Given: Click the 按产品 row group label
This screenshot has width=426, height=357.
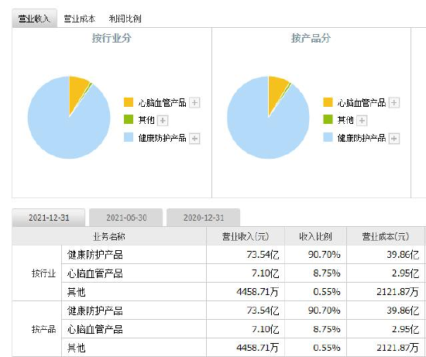Looking at the screenshot, I should pyautogui.click(x=43, y=329).
